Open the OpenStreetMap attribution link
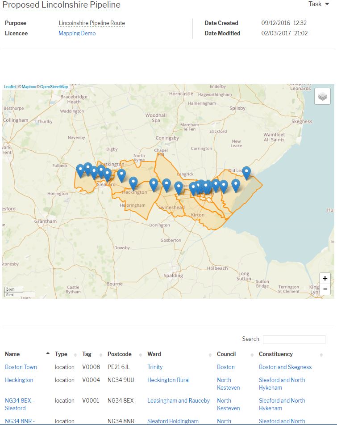This screenshot has width=337, height=425. click(x=54, y=87)
